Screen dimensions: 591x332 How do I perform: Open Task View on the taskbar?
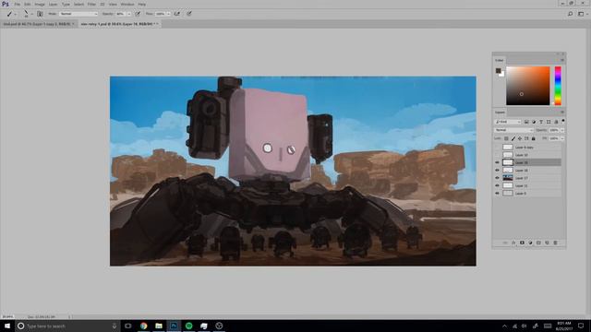coord(128,326)
